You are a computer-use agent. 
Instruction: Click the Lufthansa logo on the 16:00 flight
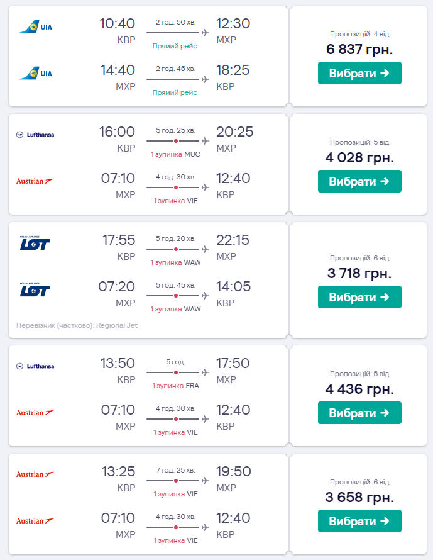pyautogui.click(x=35, y=135)
